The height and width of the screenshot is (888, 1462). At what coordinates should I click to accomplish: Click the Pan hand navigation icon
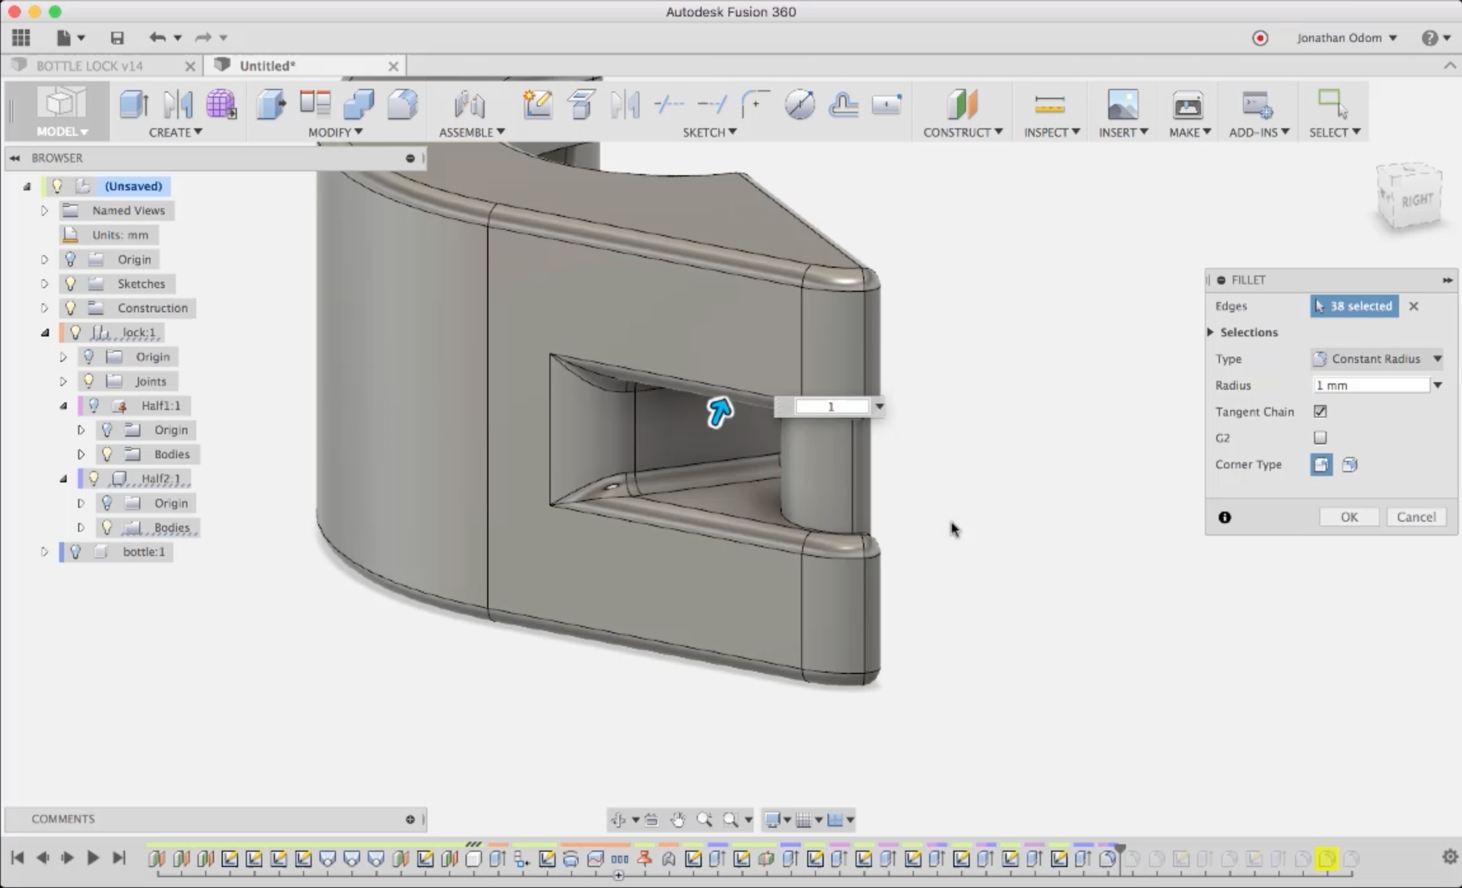pos(678,820)
